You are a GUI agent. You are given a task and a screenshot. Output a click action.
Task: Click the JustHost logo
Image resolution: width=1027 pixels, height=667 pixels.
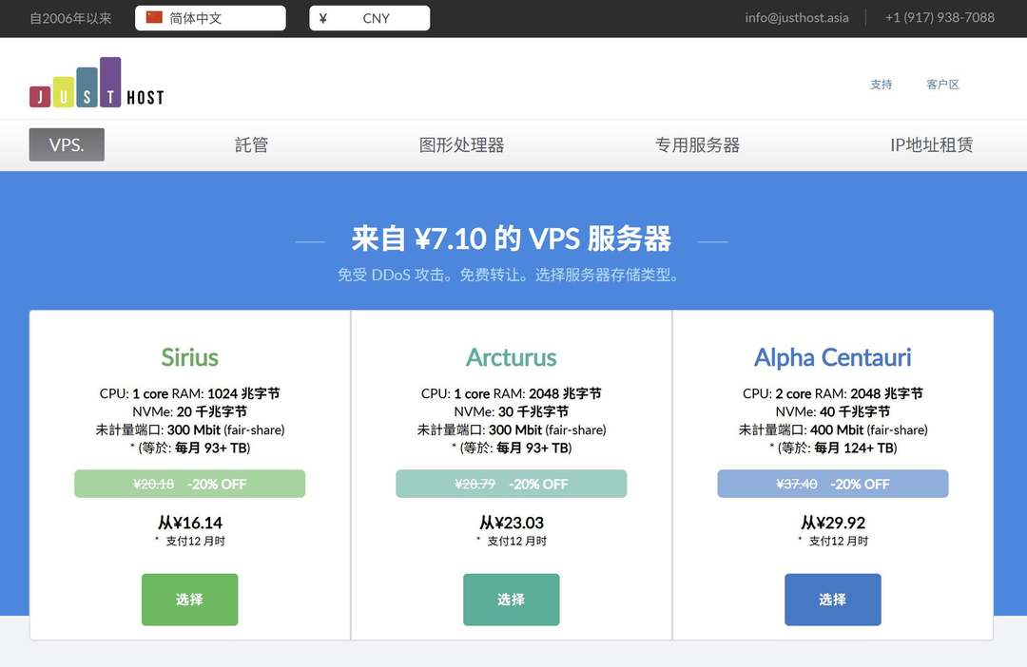pyautogui.click(x=96, y=83)
